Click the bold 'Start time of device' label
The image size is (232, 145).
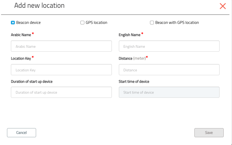134,81
